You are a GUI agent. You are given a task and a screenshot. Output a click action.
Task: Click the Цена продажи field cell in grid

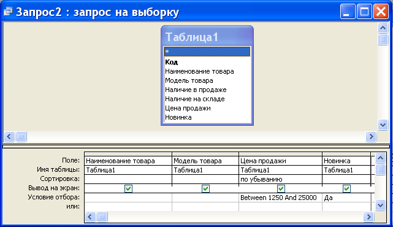[280, 161]
